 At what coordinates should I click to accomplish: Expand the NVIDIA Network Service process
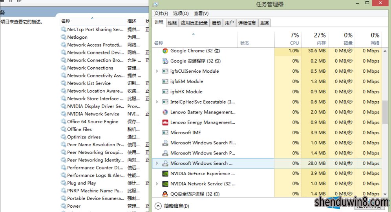pyautogui.click(x=157, y=184)
